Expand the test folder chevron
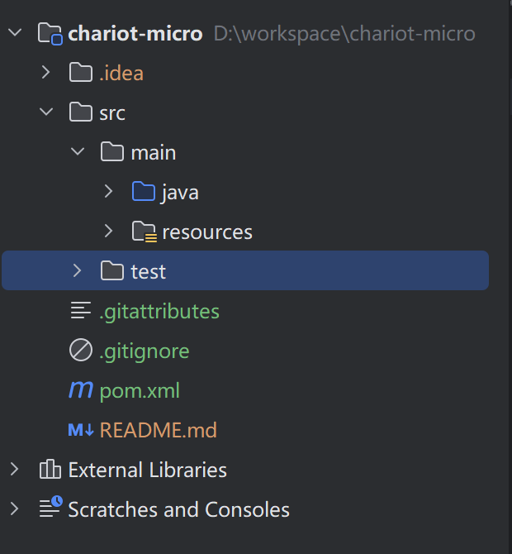The height and width of the screenshot is (554, 512). (78, 270)
